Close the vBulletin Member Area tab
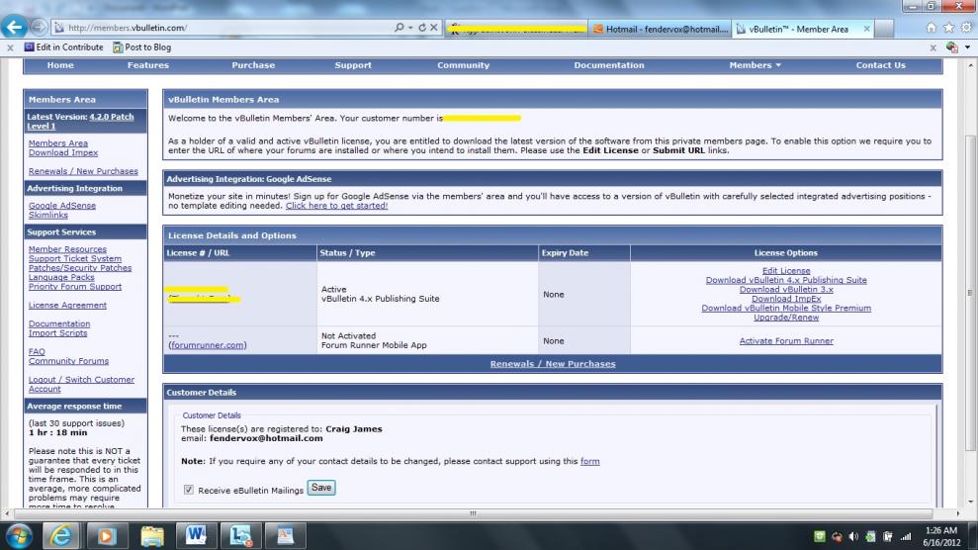This screenshot has width=978, height=550. pos(866,29)
